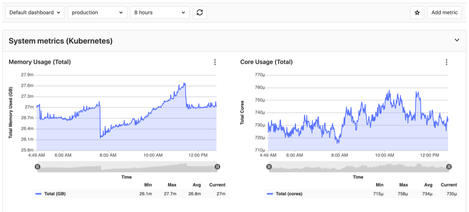This screenshot has width=469, height=212.
Task: Open the production environment dropdown
Action: [97, 13]
